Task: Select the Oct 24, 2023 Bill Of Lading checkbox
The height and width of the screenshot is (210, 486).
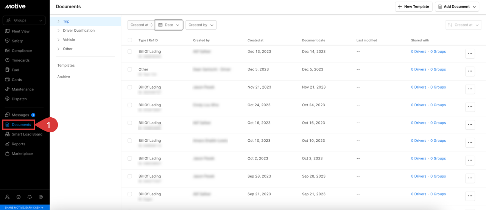Action: coord(130,105)
